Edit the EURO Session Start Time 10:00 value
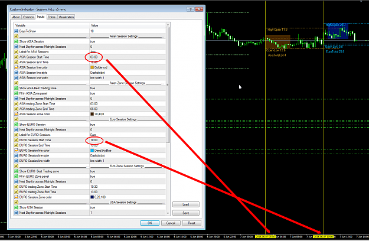Screen dimensions: 369x241 (128, 140)
